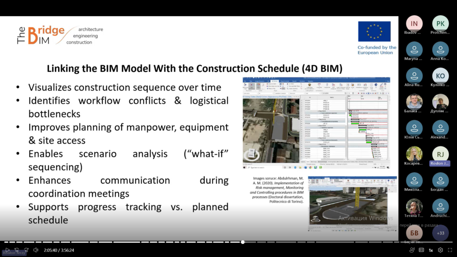The height and width of the screenshot is (257, 457).
Task: Click the KO participant avatar
Action: click(440, 76)
